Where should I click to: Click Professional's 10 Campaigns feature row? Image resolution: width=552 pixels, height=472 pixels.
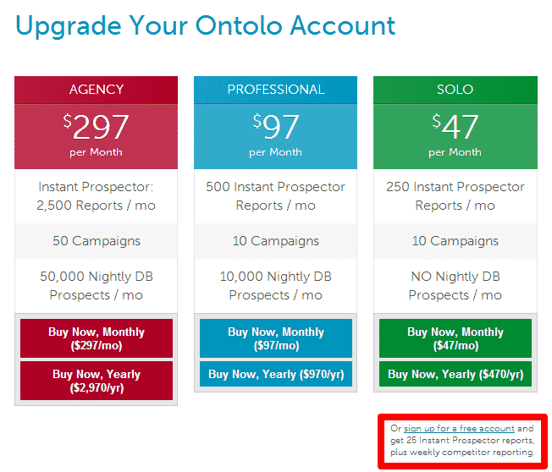[x=276, y=241]
